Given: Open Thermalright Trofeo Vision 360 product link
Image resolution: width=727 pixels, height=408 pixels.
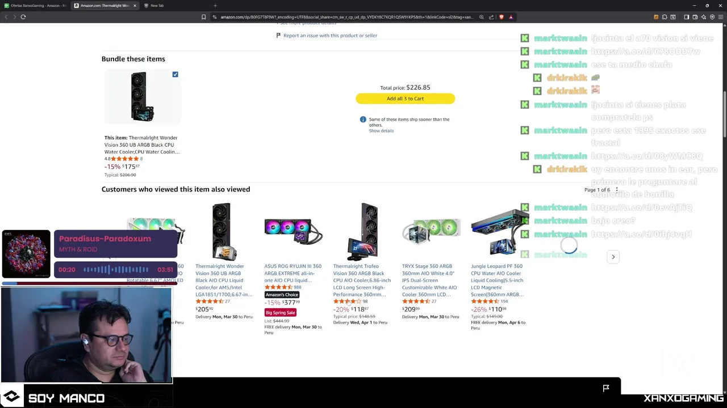Looking at the screenshot, I should [x=362, y=280].
